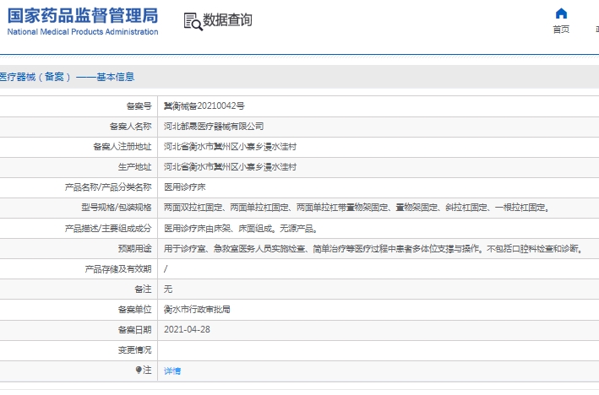This screenshot has height=395, width=599.
Task: Select the 河北都晟医疗器械有限公司 company name
Action: [214, 127]
